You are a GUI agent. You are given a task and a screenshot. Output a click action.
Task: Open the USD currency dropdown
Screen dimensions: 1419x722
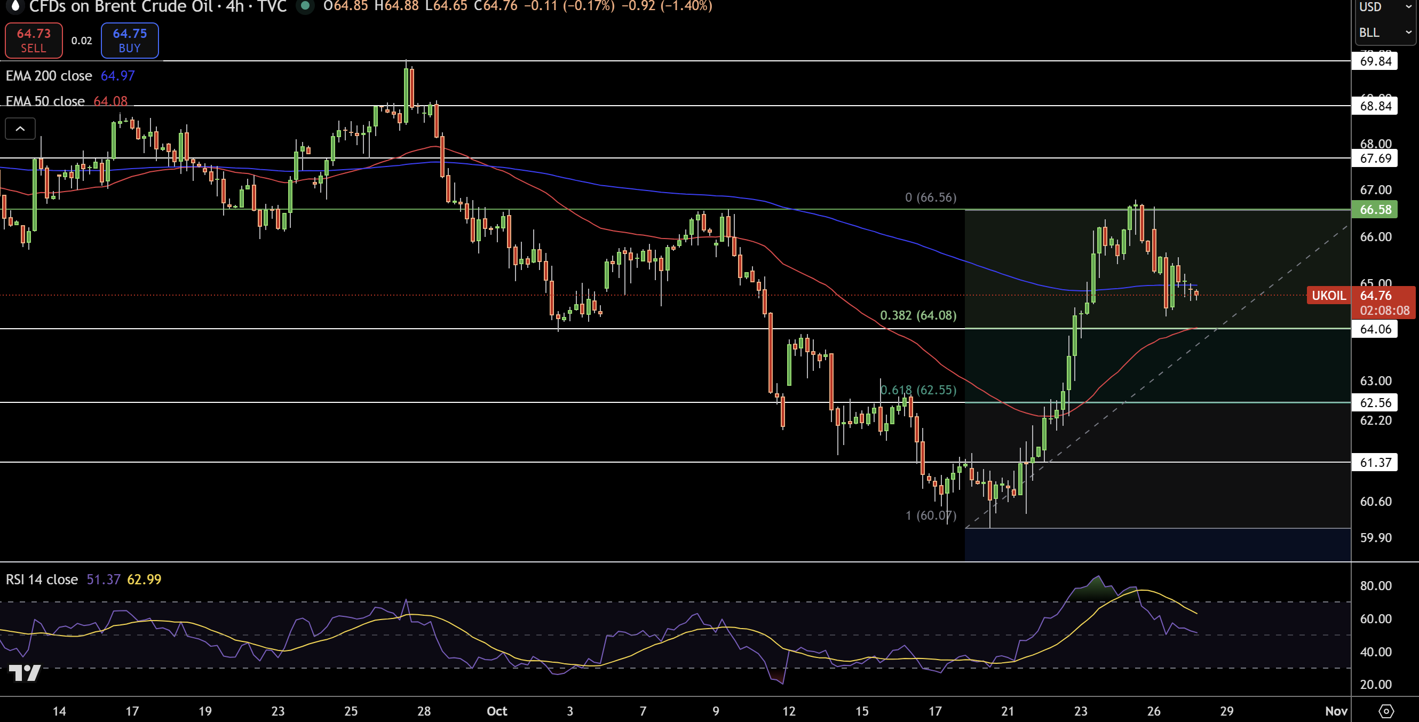click(x=1384, y=7)
